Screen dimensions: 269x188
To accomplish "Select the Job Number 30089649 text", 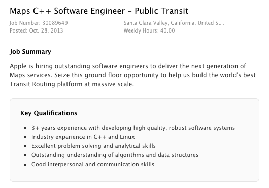I will 39,23.
